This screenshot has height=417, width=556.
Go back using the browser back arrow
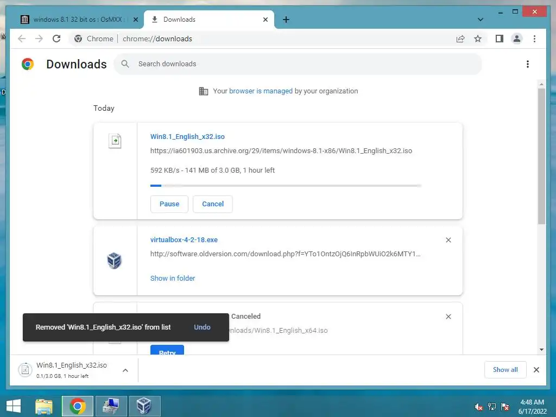[22, 39]
